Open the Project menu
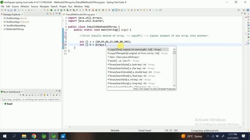Image resolution: width=250 pixels, height=140 pixels. click(62, 7)
